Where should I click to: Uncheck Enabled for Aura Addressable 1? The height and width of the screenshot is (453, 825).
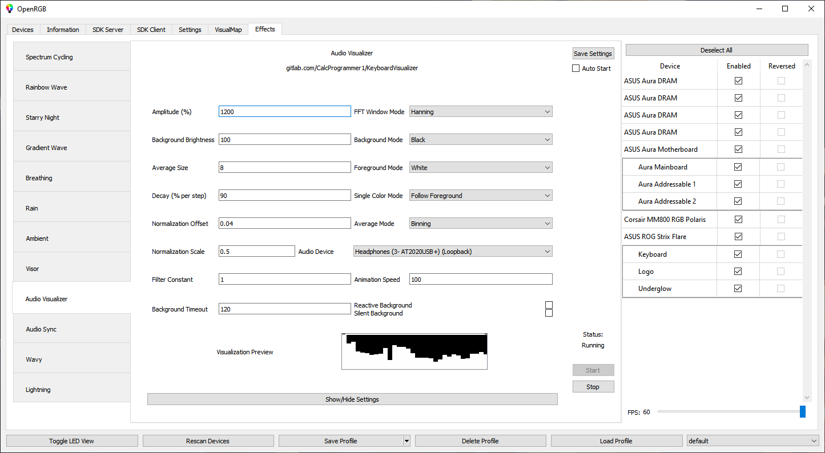pos(738,184)
